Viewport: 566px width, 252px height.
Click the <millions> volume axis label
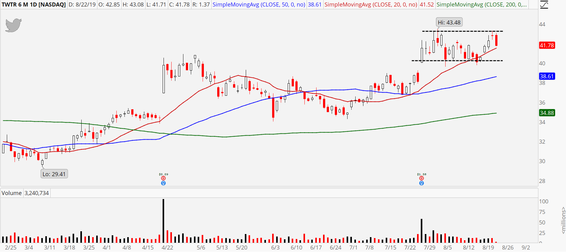coord(563,220)
